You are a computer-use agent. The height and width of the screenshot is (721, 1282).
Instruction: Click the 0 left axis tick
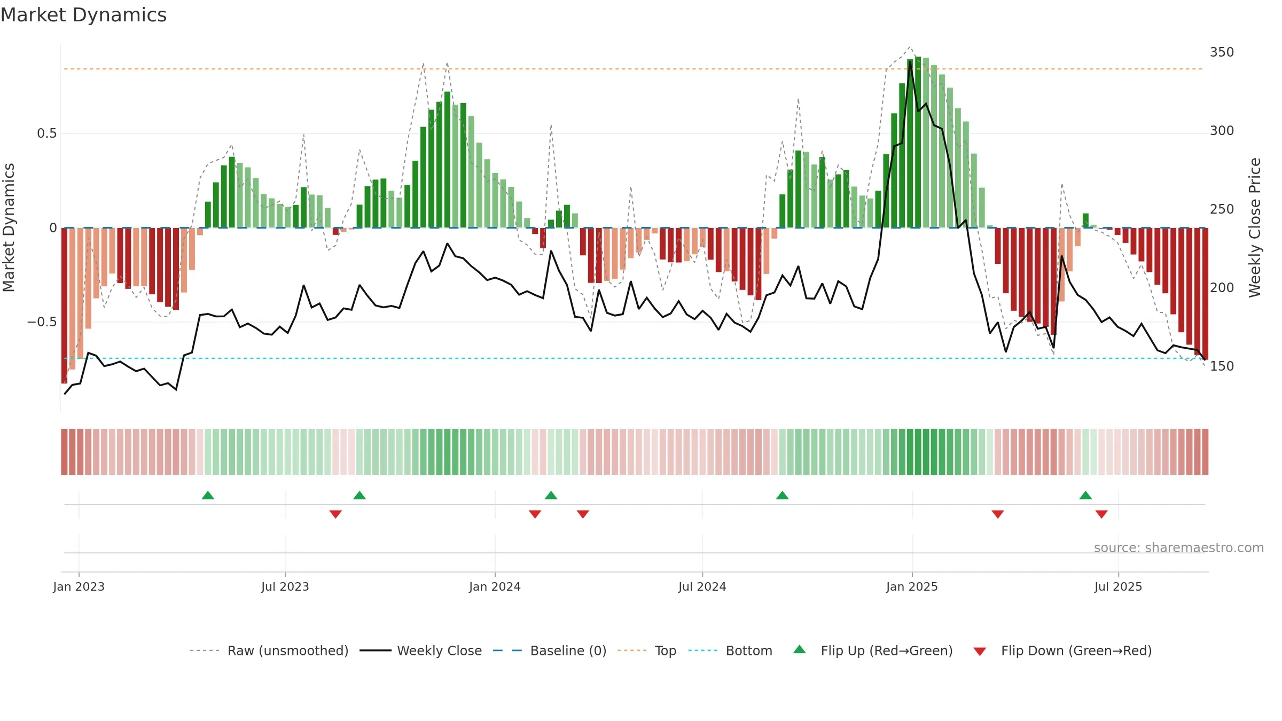[53, 228]
